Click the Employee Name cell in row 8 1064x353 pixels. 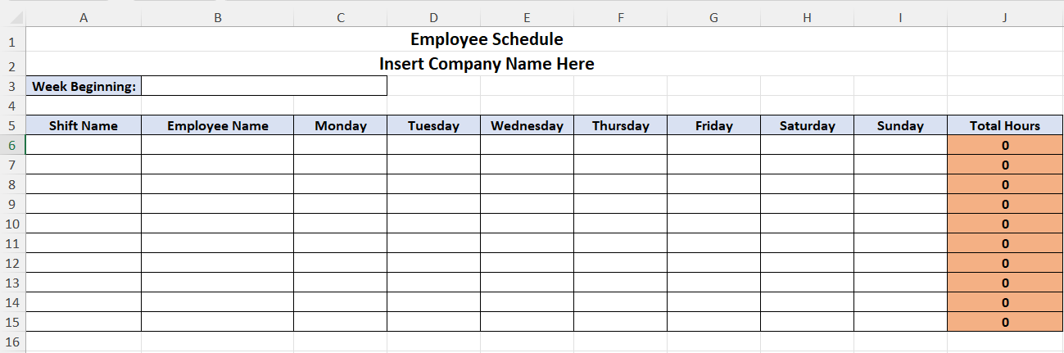point(217,184)
